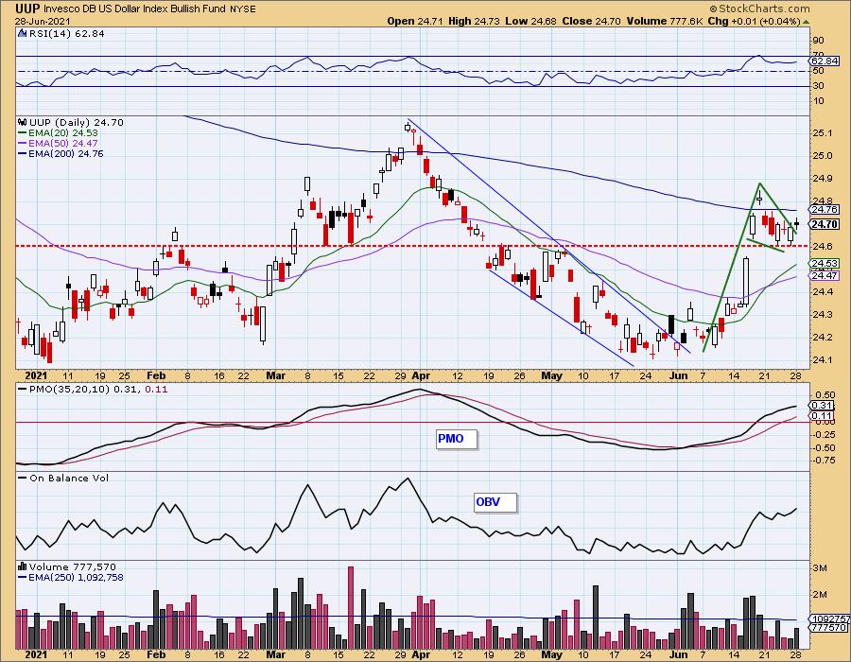Click the bold 24.70 last-price tag
Screen dimensions: 851x662
(825, 224)
